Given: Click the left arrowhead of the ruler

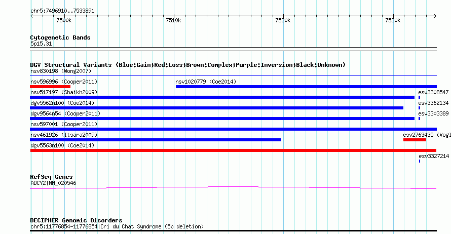Looking at the screenshot, I should point(31,16).
